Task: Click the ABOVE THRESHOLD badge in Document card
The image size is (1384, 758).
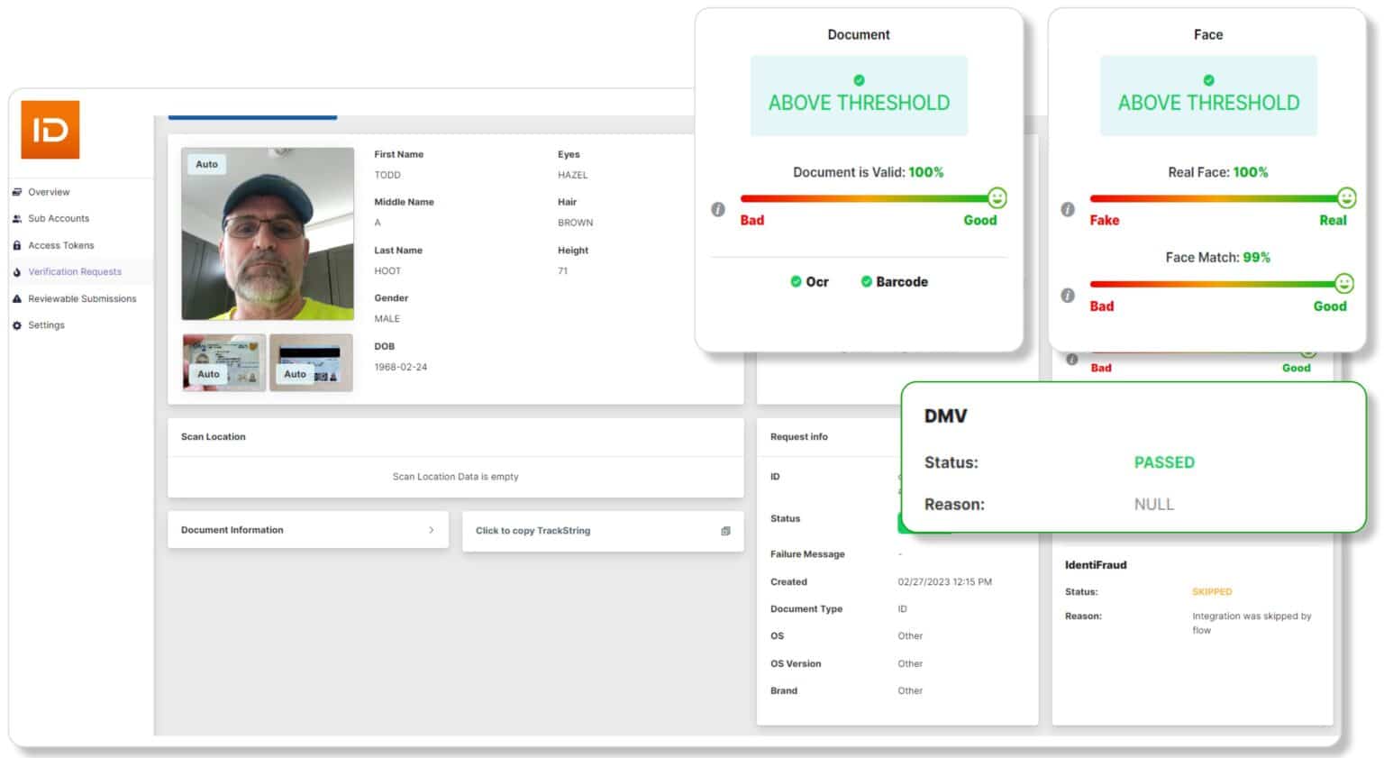Action: (x=859, y=96)
